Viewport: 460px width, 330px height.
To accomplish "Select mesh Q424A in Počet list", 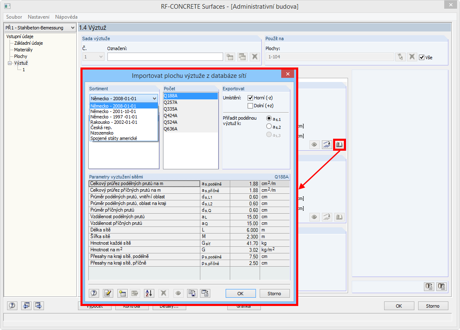I will 191,116.
